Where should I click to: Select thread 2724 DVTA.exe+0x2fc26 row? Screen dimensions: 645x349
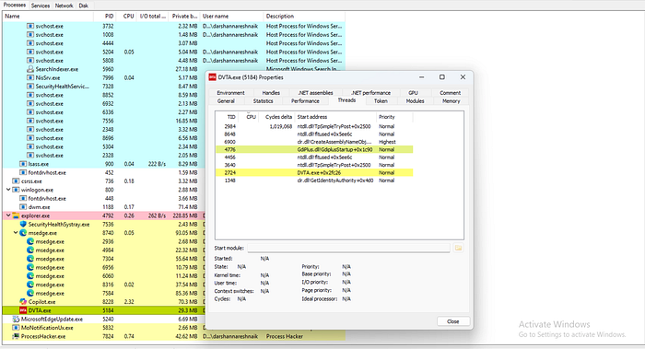pos(314,172)
